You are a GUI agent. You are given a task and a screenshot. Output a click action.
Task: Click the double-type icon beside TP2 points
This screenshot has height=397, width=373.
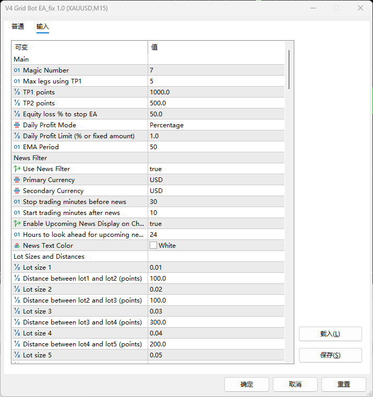point(17,103)
